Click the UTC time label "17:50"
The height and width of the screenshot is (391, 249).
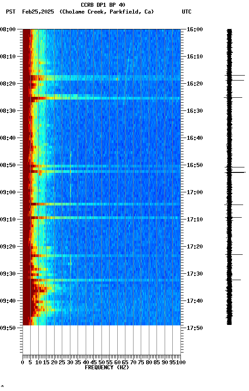[x=194, y=328]
